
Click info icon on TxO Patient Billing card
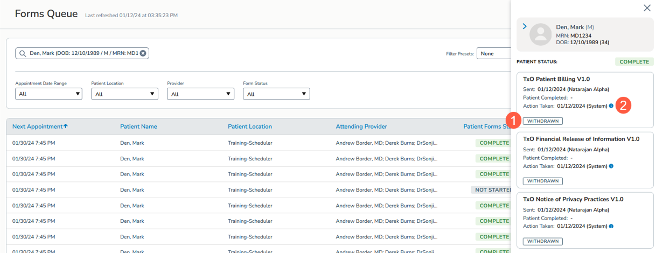coord(611,106)
